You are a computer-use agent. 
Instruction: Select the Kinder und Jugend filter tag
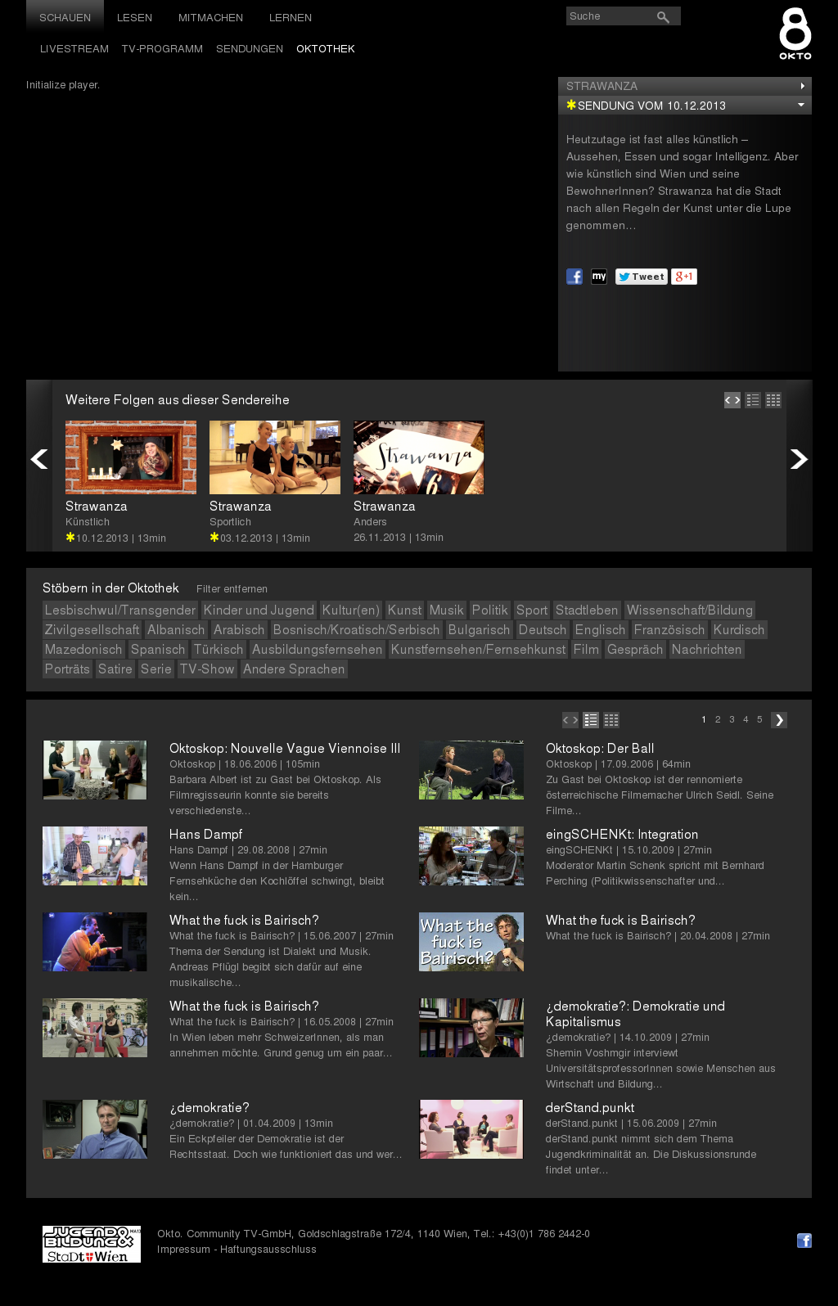[x=259, y=610]
